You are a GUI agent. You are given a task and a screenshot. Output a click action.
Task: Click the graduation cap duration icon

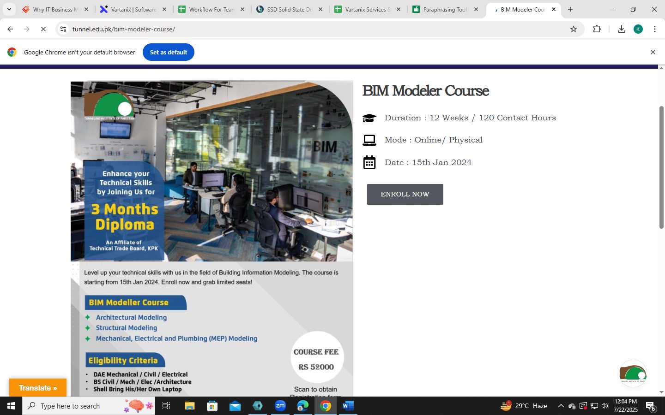tap(369, 118)
